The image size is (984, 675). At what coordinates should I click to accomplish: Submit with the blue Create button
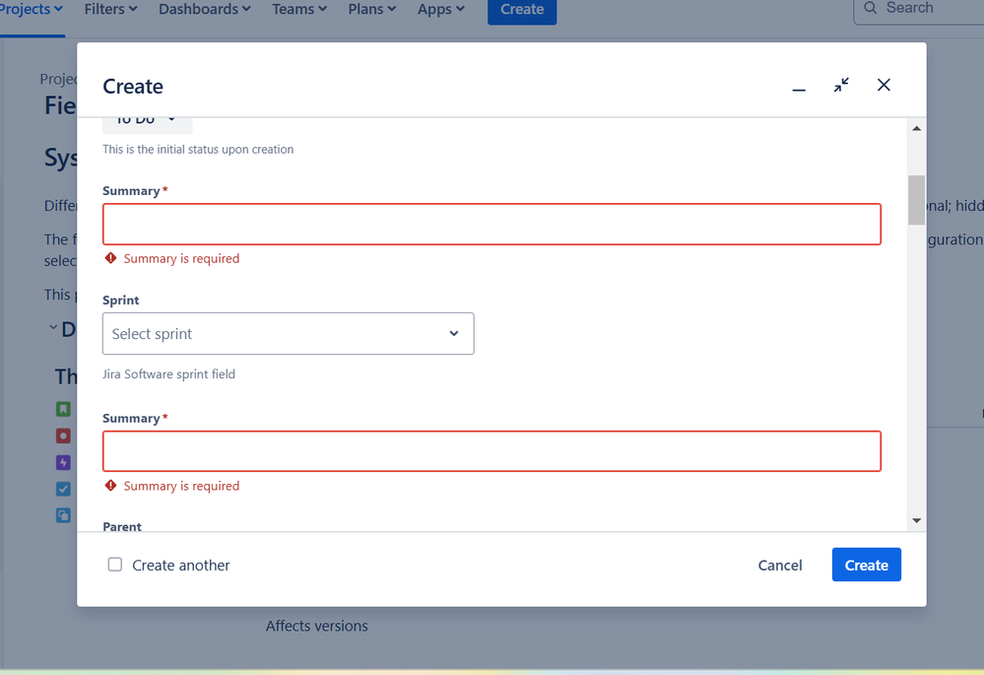tap(867, 565)
